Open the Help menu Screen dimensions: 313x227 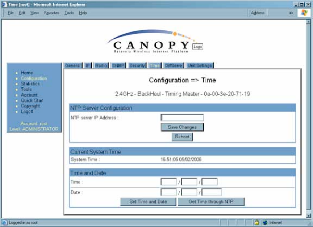[83, 13]
